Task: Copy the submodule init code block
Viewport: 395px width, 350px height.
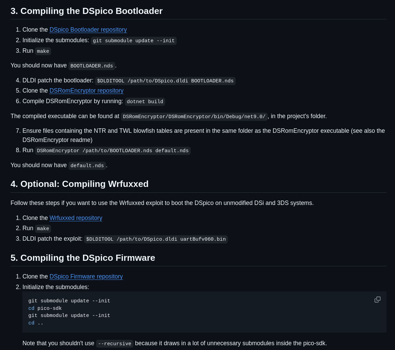Action: click(377, 299)
